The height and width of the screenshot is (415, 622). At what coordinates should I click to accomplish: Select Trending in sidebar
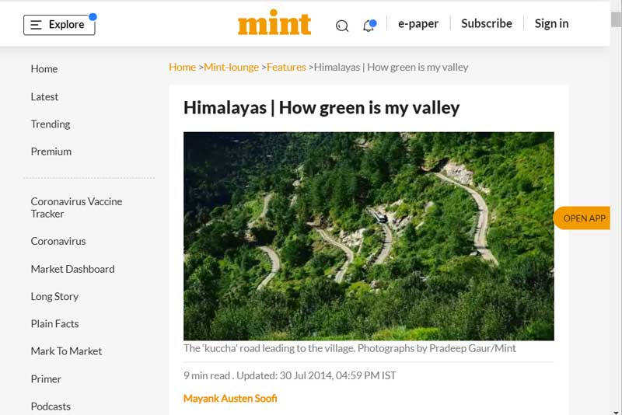(x=51, y=124)
